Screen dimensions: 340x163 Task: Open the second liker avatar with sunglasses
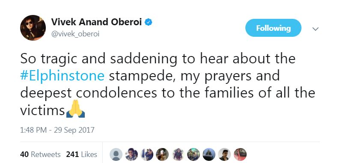(131, 154)
